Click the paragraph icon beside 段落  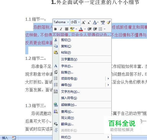click(56, 72)
